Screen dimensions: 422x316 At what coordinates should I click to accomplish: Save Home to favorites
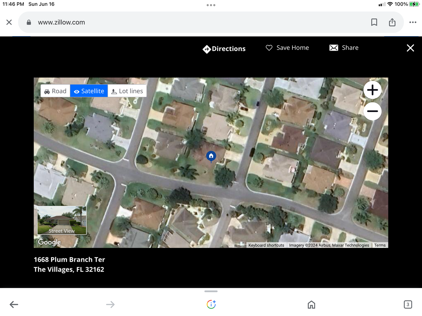(x=287, y=48)
